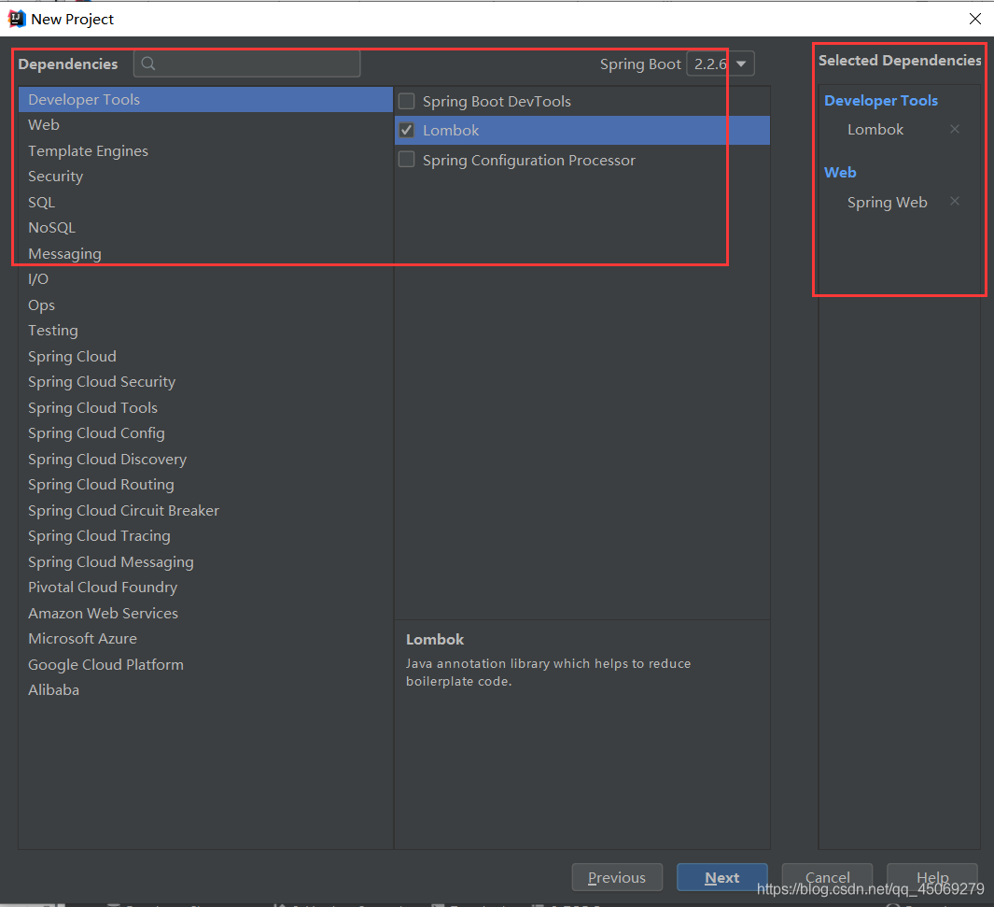994x907 pixels.
Task: Select Spring Cloud Discovery category
Action: (x=206, y=460)
